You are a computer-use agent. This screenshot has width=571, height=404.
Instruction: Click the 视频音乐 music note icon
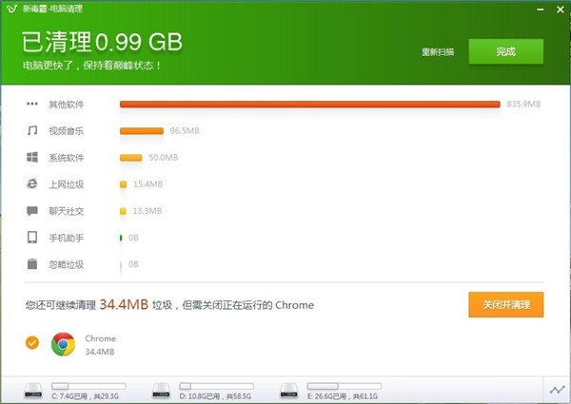[31, 130]
